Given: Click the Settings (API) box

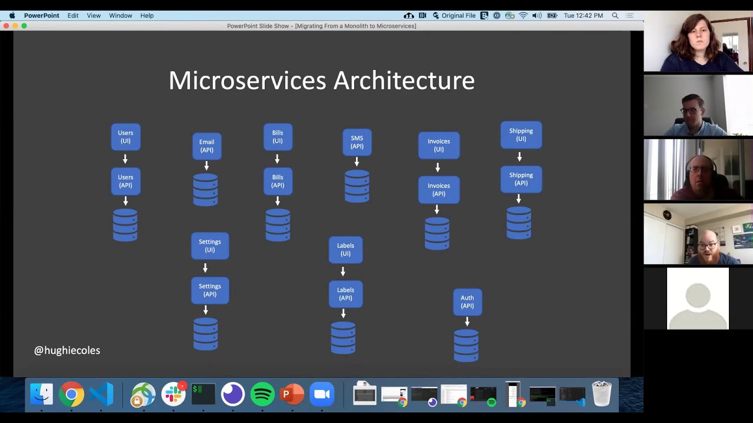Looking at the screenshot, I should point(210,290).
